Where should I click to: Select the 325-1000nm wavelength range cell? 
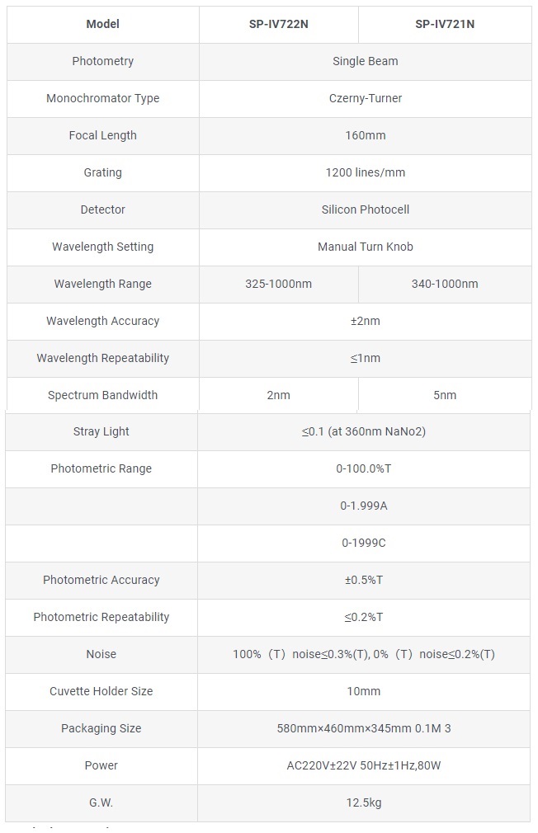[x=279, y=284]
